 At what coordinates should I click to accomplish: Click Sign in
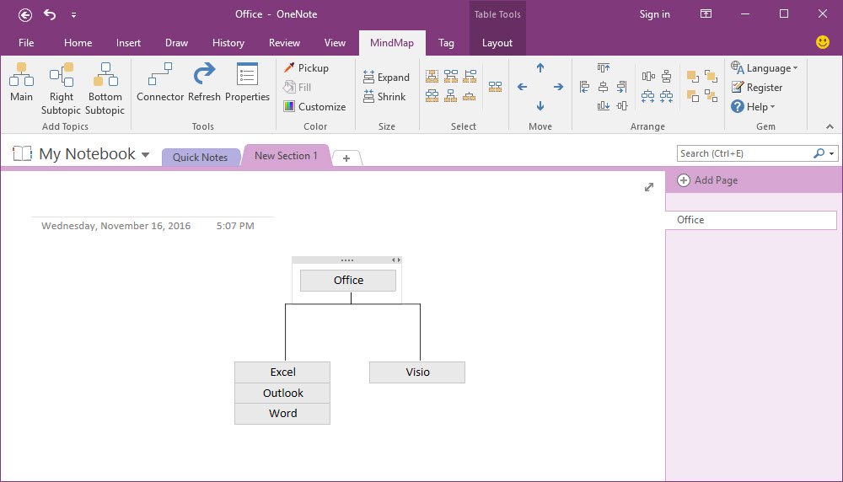pyautogui.click(x=654, y=14)
